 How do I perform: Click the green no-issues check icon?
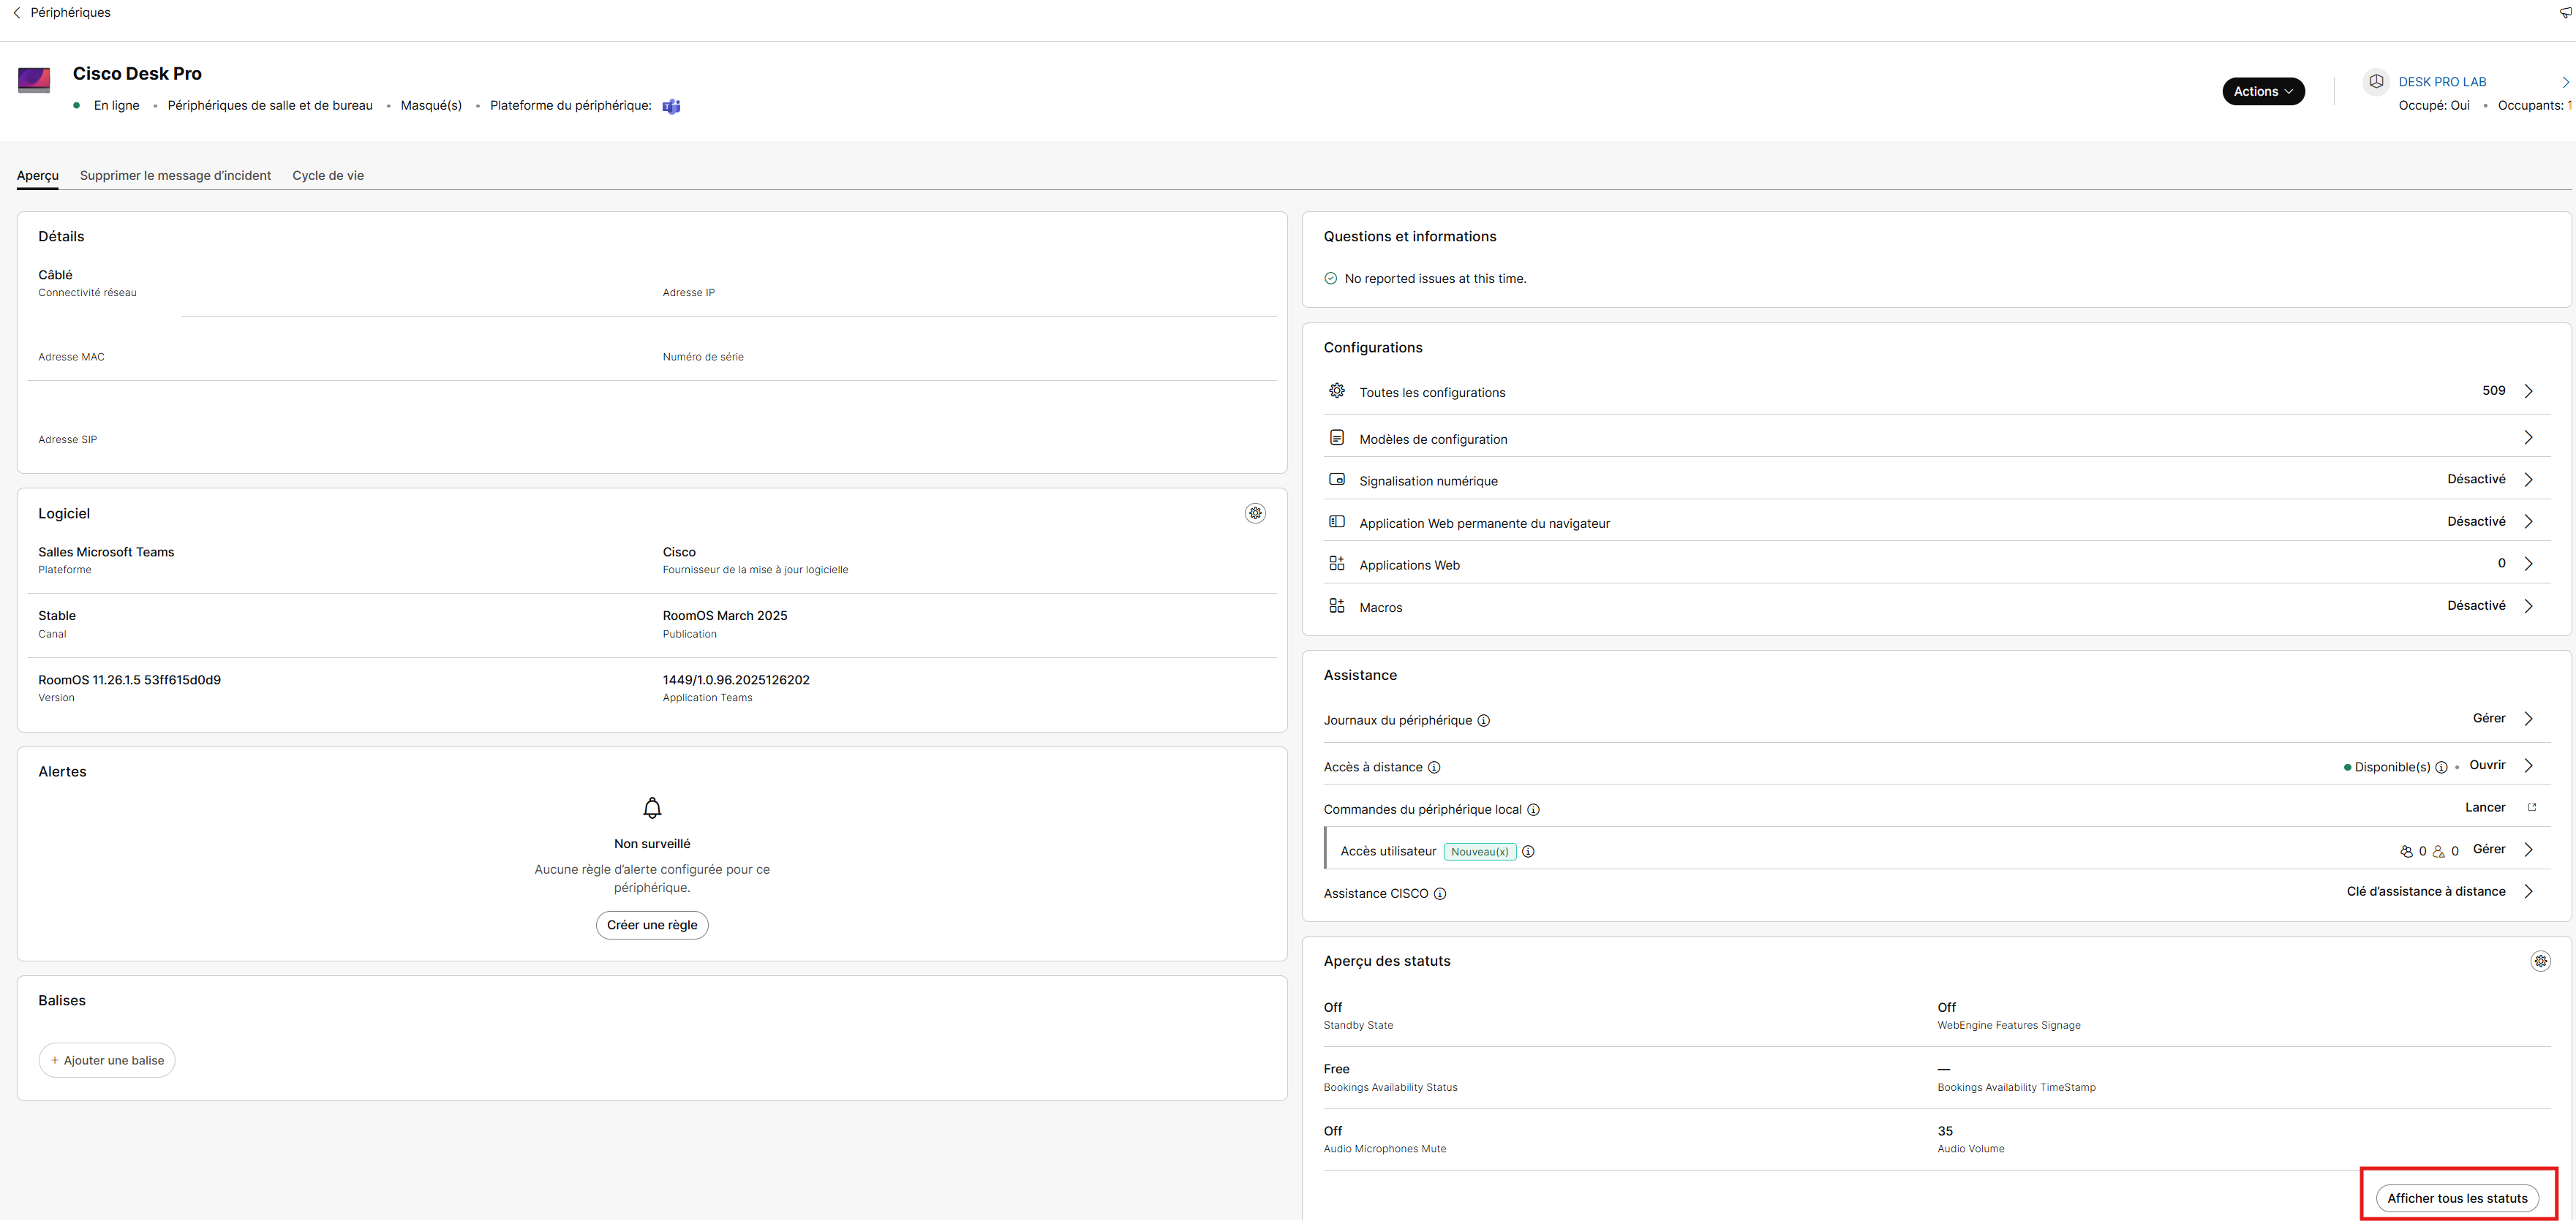coord(1331,279)
